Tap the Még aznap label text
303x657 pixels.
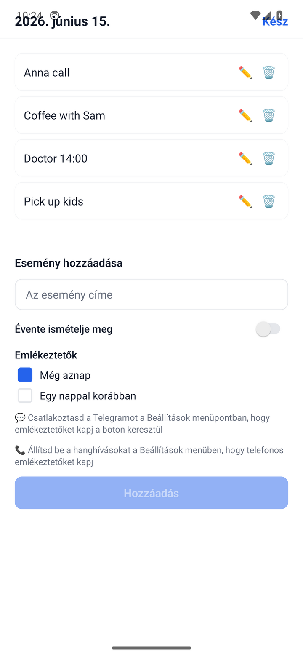pos(65,375)
